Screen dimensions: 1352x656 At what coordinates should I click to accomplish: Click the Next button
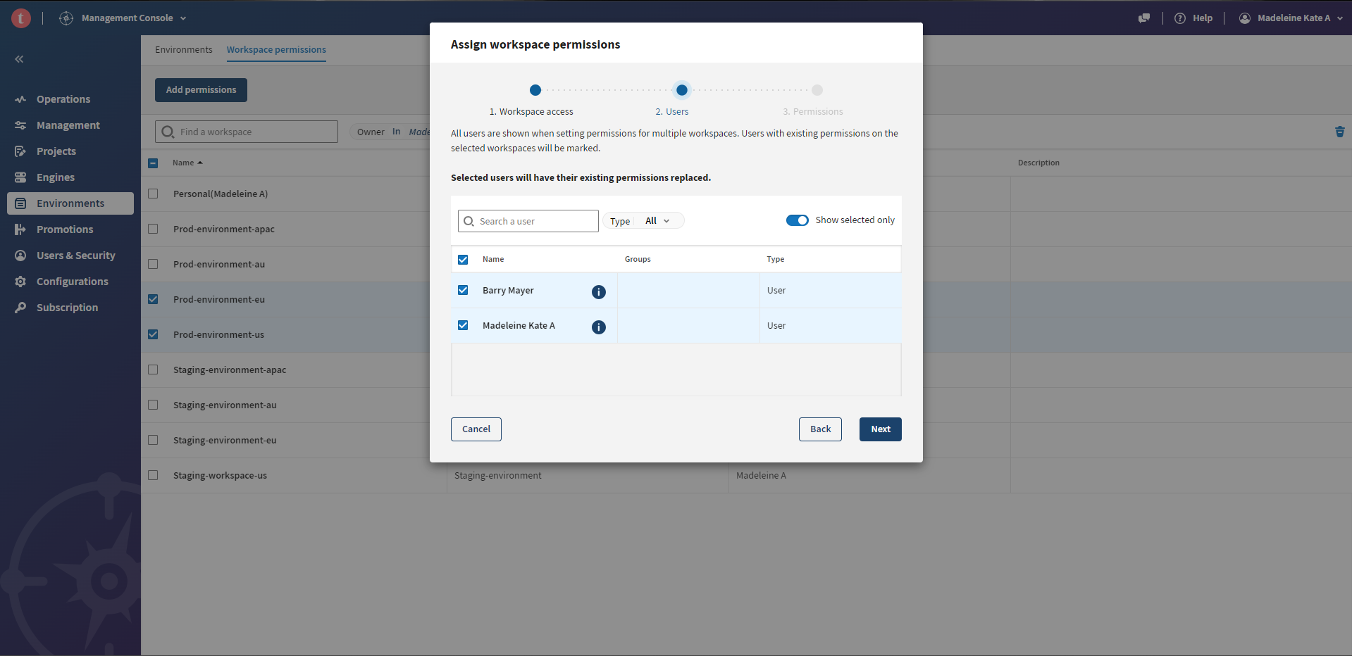tap(881, 429)
